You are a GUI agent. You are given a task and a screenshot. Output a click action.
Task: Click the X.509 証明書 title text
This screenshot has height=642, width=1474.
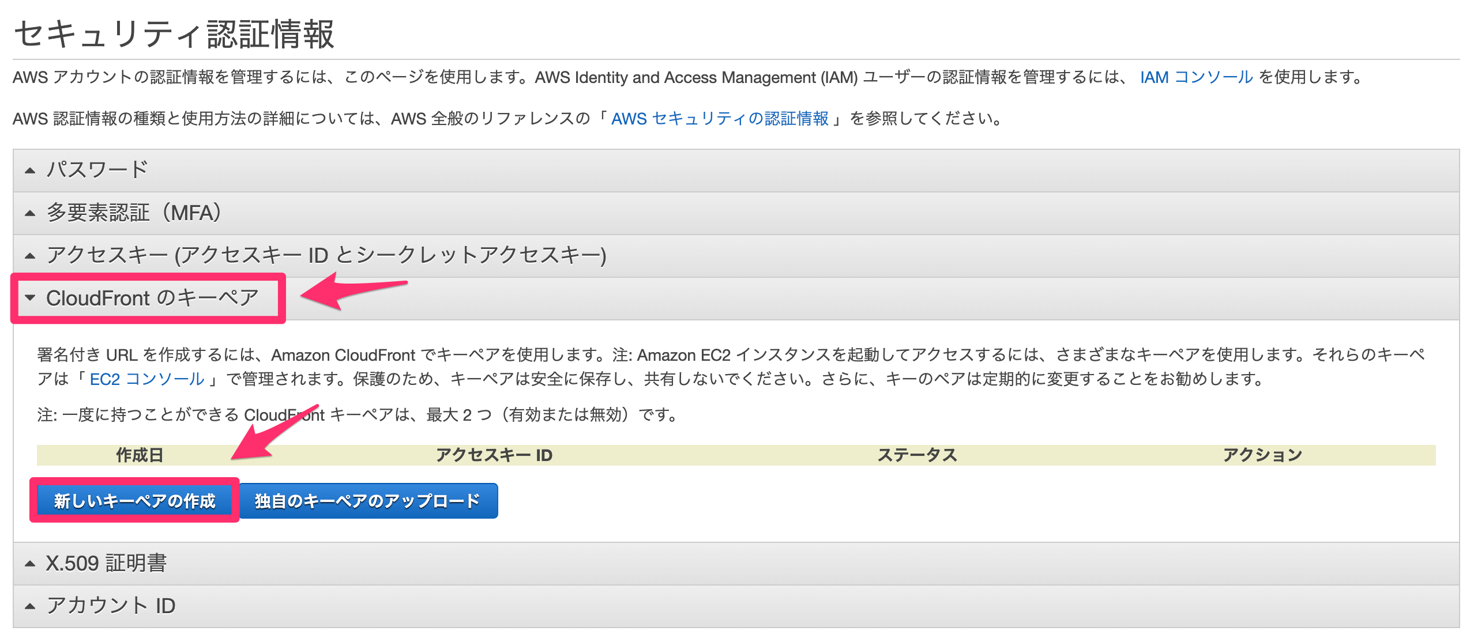click(107, 563)
